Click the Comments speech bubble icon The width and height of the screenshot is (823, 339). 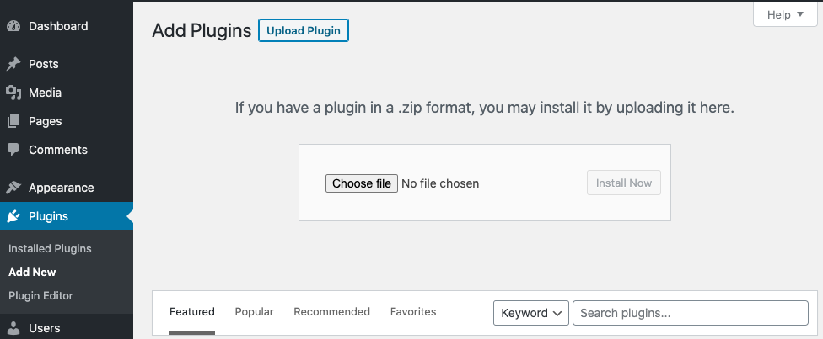pyautogui.click(x=13, y=150)
